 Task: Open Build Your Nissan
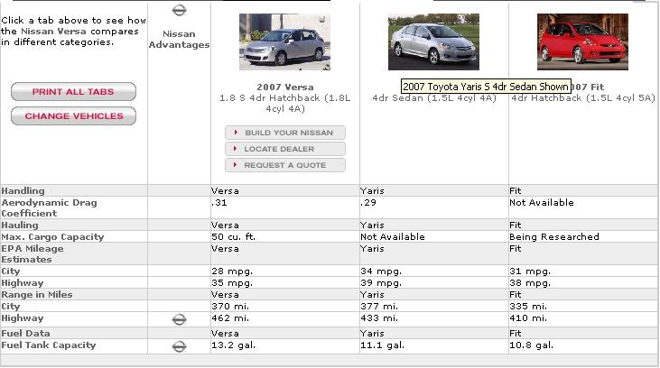pyautogui.click(x=284, y=133)
